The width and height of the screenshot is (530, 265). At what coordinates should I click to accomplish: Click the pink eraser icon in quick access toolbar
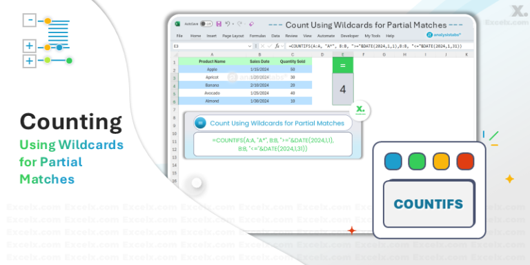click(x=251, y=24)
